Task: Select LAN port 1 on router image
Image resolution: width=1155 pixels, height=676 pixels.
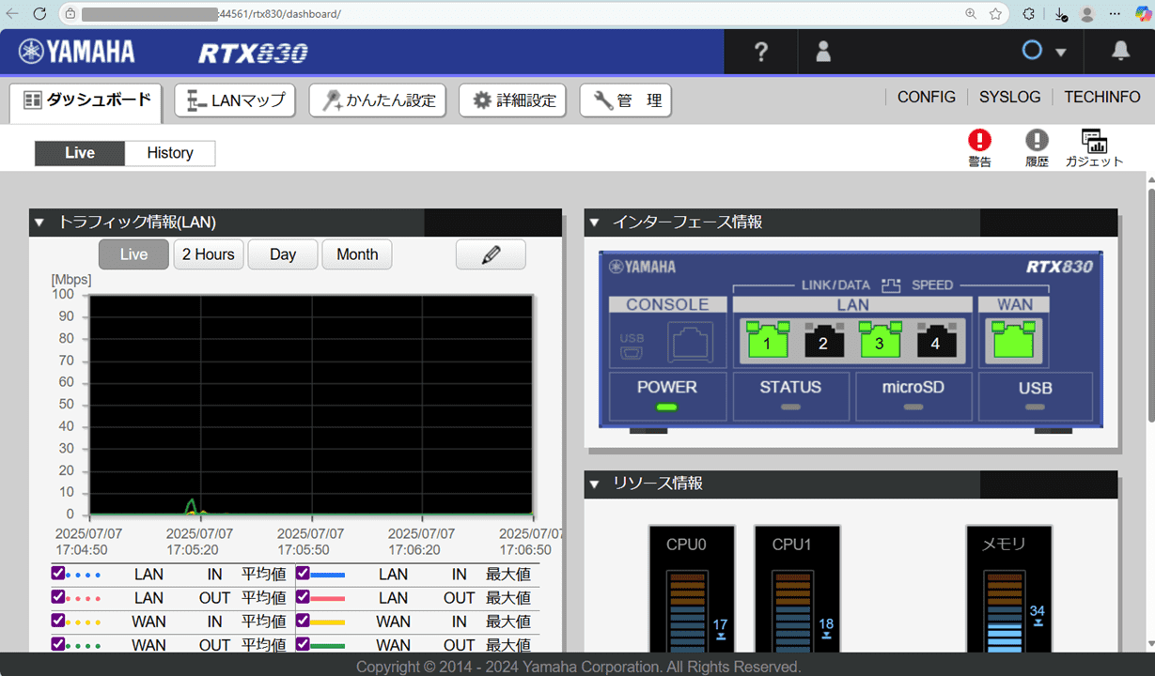Action: coord(767,340)
